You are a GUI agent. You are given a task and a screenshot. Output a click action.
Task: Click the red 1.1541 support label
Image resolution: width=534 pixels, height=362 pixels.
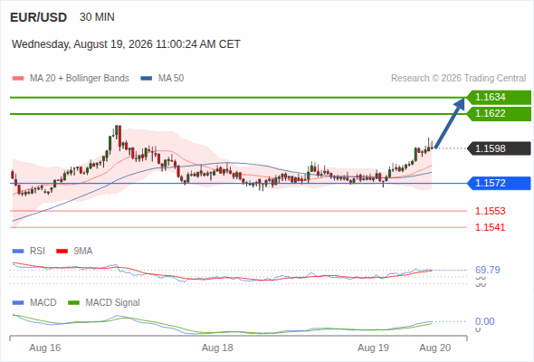(490, 227)
